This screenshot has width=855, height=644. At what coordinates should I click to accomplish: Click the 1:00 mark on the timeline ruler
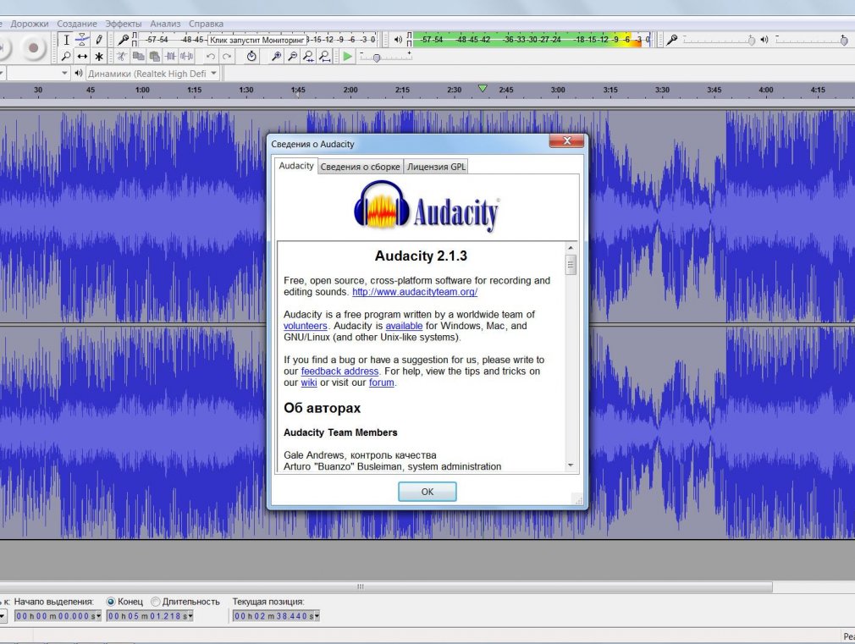point(142,90)
